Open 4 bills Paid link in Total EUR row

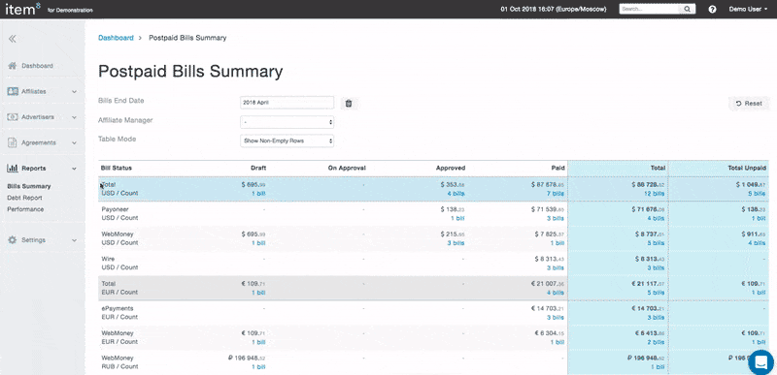tap(555, 293)
